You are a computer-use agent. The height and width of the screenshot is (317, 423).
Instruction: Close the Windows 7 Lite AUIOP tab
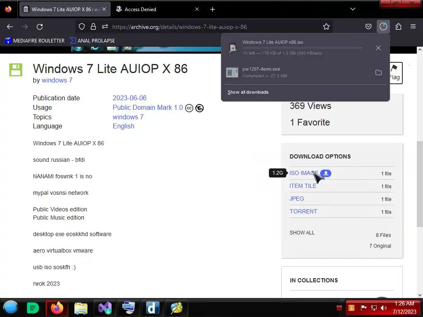pos(104,9)
